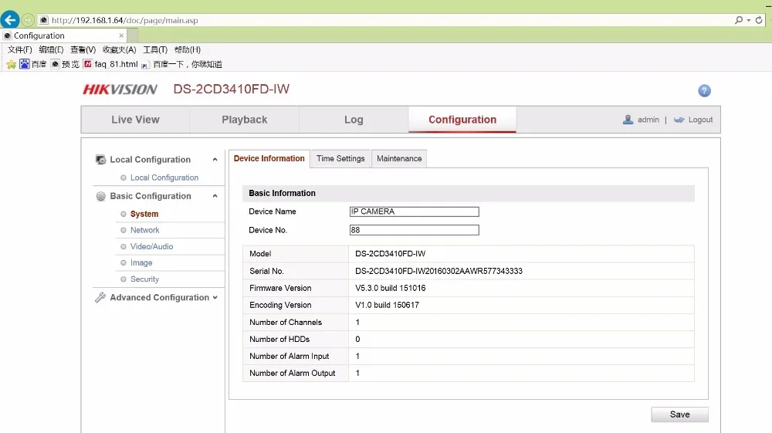Screen dimensions: 772x433
Task: Select the Local Configuration sub-item
Action: [164, 178]
